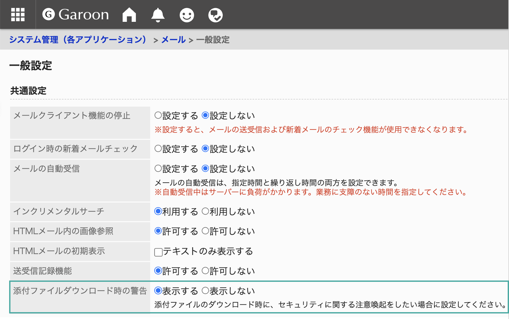Select 許可しない for HTMLメール内の画像参照
The height and width of the screenshot is (319, 509).
click(x=205, y=231)
